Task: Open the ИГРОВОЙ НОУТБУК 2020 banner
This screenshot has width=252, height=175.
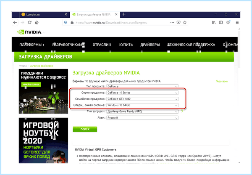Action: (x=43, y=141)
